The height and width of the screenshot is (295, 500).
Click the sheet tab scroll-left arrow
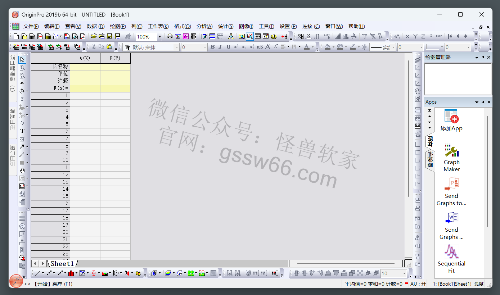tap(35, 264)
